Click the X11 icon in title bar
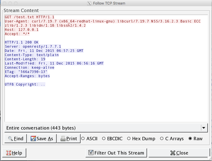 [x=89, y=3]
